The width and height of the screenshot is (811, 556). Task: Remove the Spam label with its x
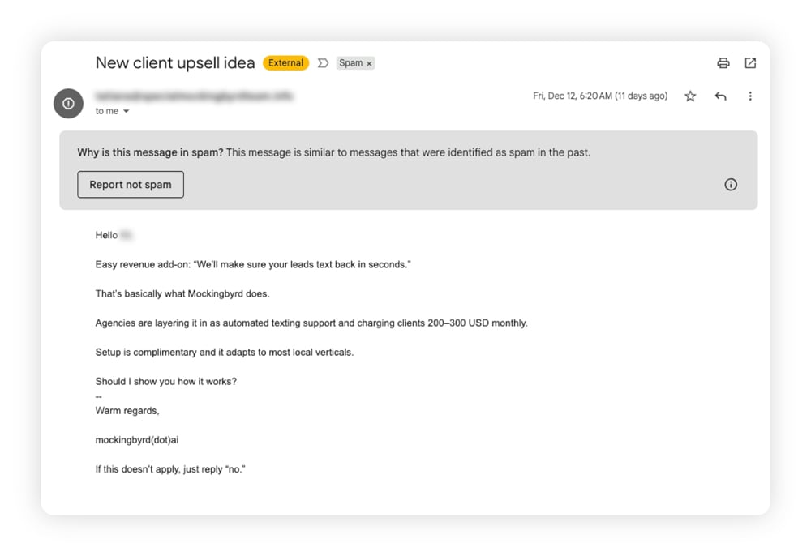coord(370,62)
